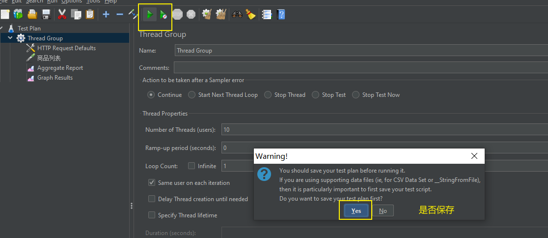Open the Run menu
Image resolution: width=548 pixels, height=238 pixels.
click(52, 2)
